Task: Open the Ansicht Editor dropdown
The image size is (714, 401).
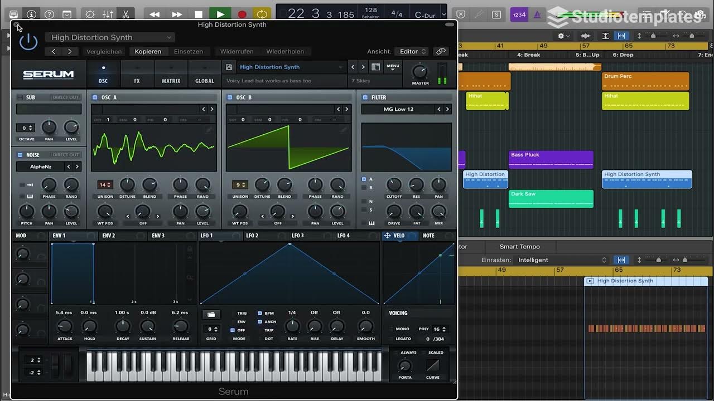Action: tap(412, 51)
